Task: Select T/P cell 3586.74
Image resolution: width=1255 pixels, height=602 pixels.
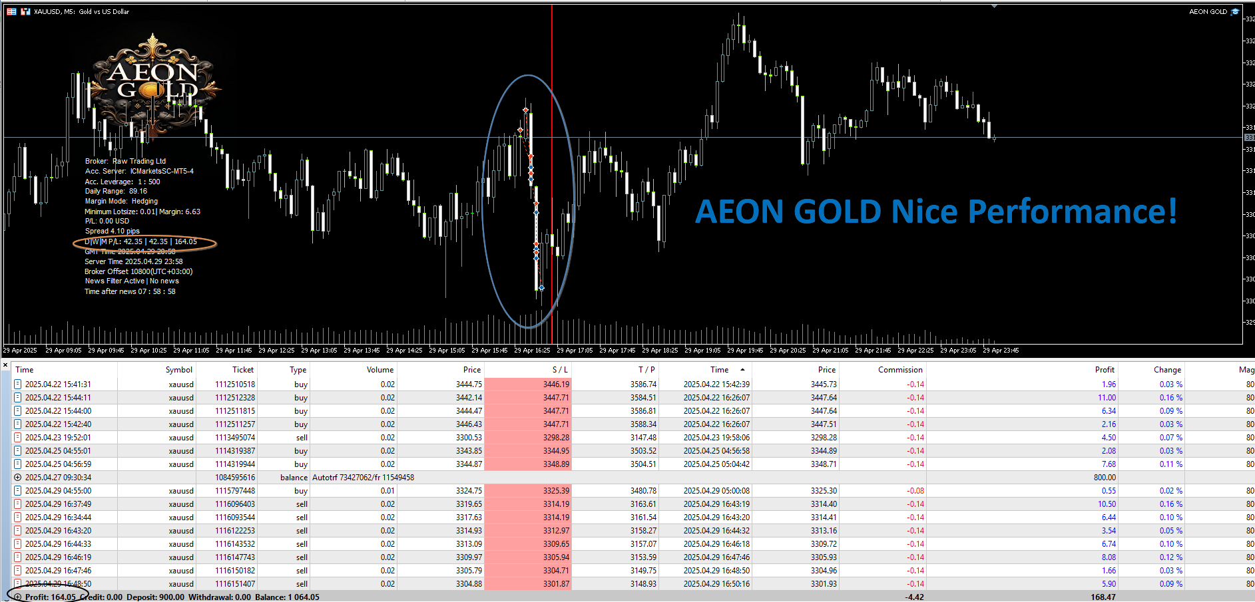Action: pos(643,384)
